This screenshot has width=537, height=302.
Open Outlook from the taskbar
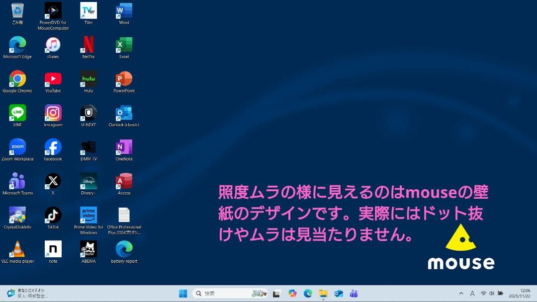point(339,294)
